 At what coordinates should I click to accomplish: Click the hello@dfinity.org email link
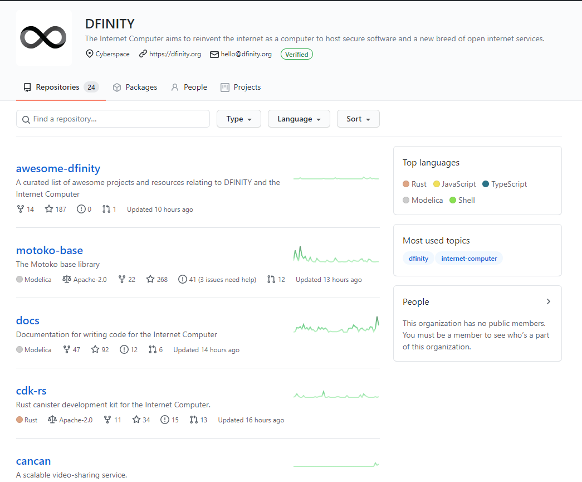point(246,54)
